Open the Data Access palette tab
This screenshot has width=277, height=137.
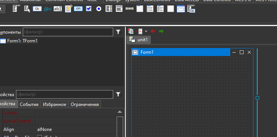(187, 1)
